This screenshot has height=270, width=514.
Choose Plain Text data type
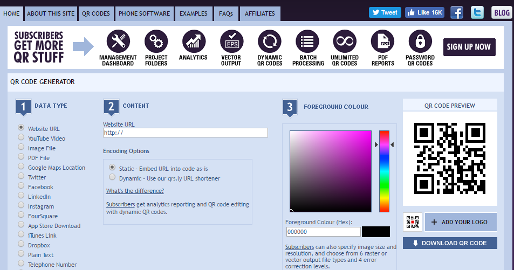coord(21,254)
